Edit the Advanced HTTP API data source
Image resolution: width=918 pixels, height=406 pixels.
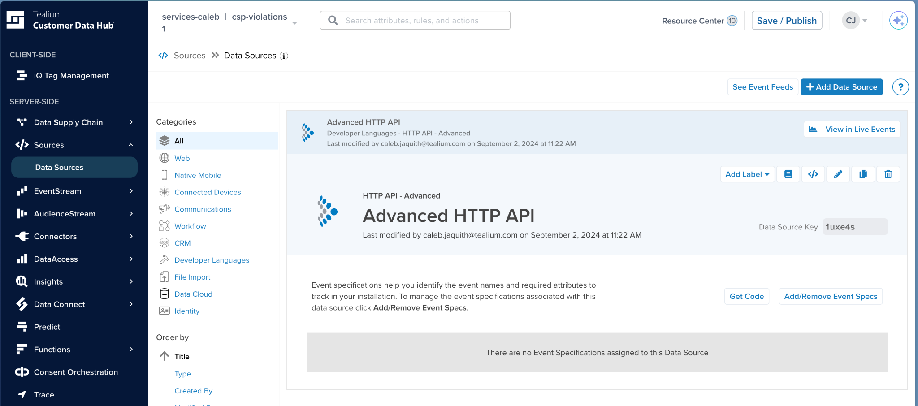point(838,174)
